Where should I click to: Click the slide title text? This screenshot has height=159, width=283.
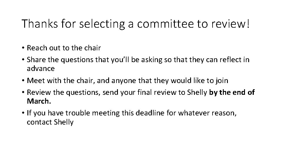[x=136, y=24]
